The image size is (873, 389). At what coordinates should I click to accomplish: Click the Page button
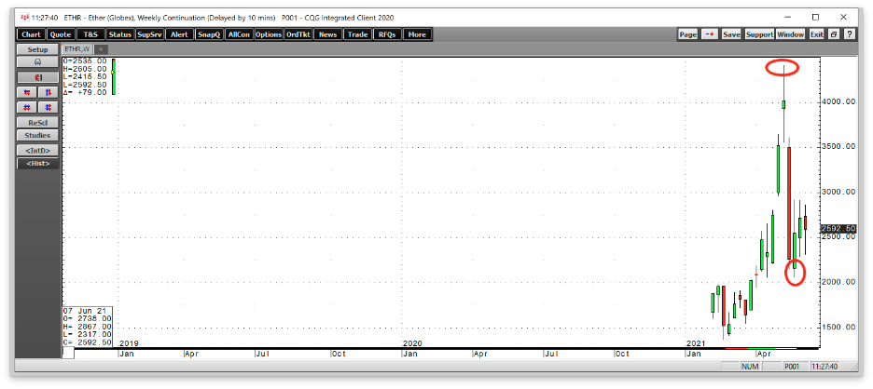click(x=687, y=34)
